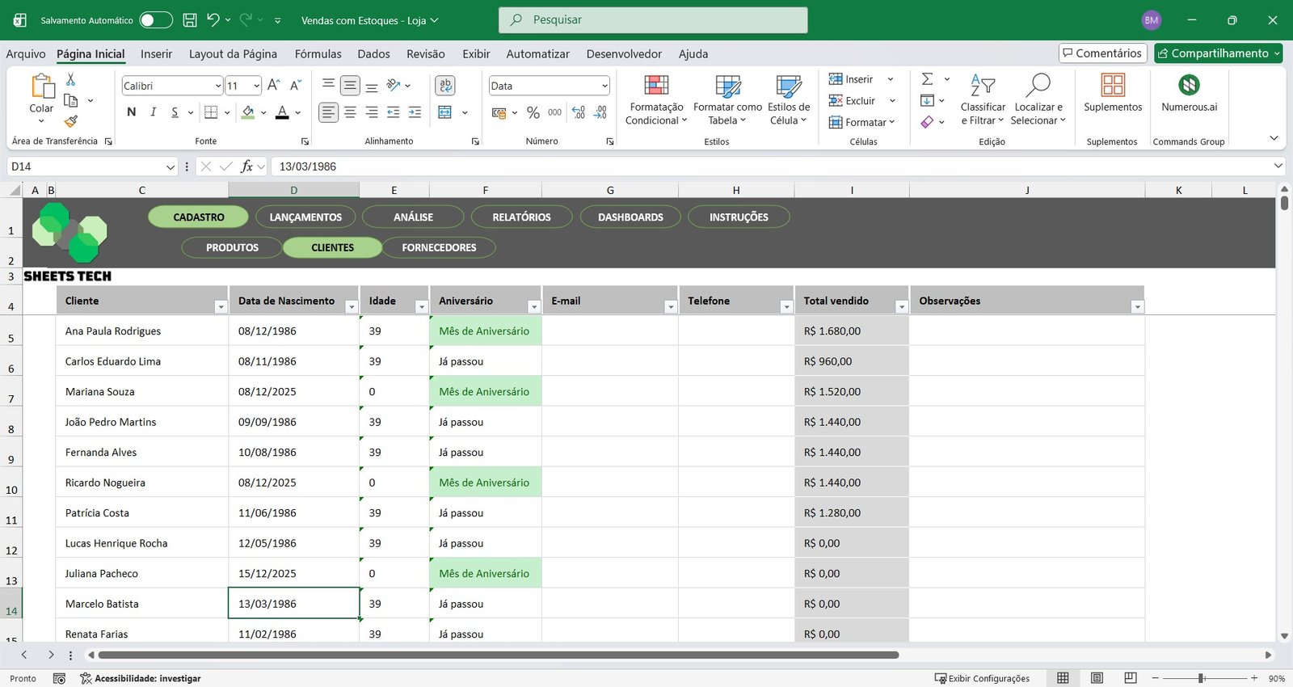This screenshot has height=687, width=1293.
Task: Click the percent style icon
Action: (533, 112)
